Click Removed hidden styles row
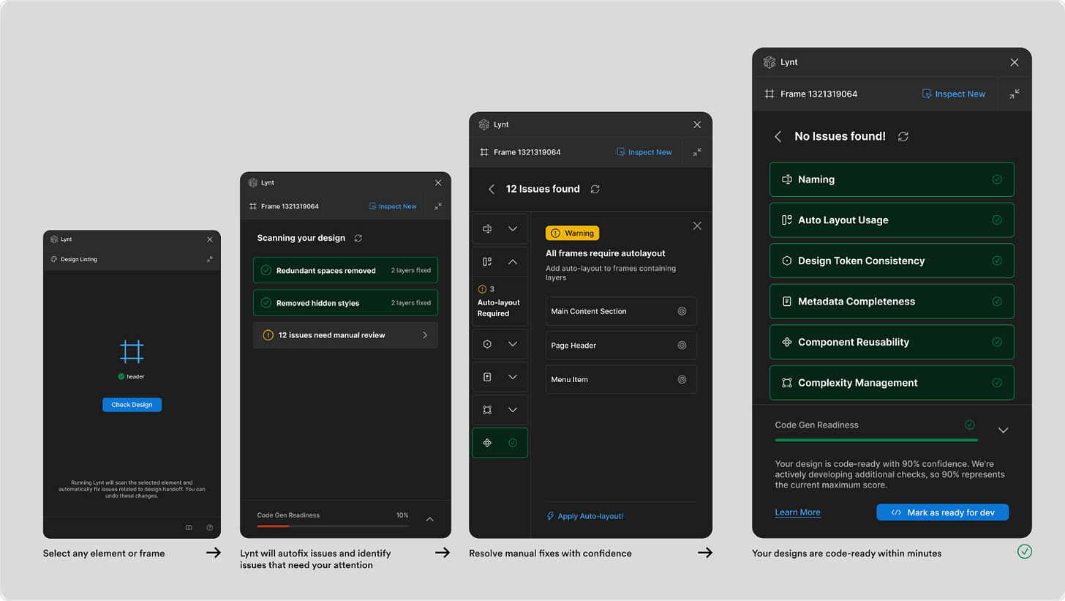 point(345,302)
